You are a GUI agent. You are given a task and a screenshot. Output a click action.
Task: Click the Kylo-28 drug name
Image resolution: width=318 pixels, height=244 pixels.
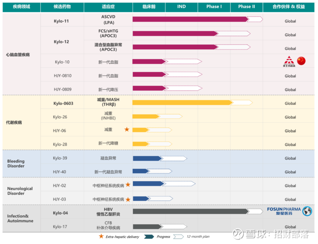(60, 144)
